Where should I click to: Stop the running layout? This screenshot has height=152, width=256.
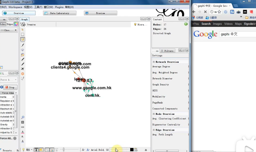pyautogui.click(x=10, y=88)
